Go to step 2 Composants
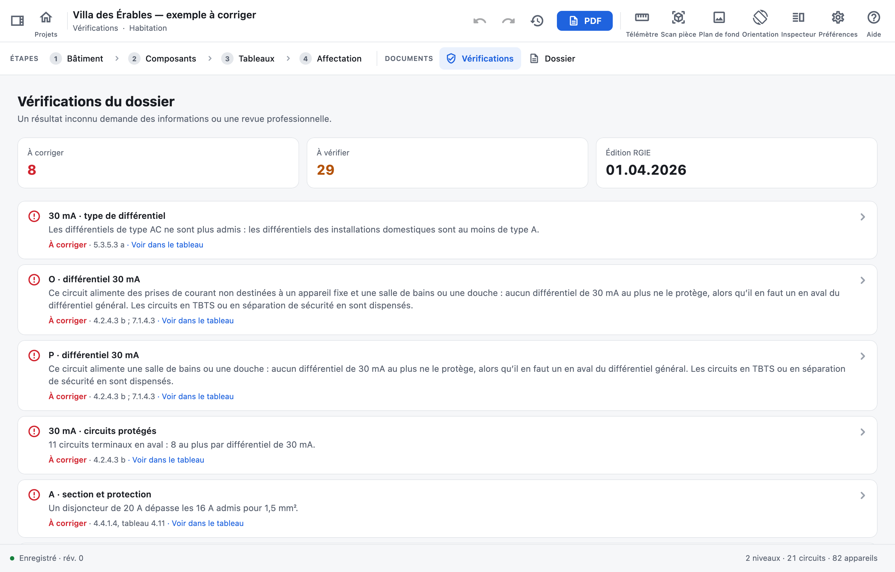 162,58
